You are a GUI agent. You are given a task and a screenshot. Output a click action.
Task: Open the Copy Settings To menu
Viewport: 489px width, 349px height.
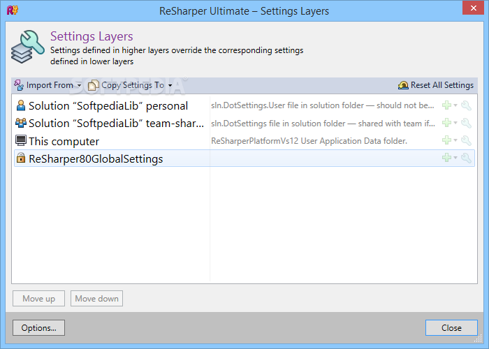pyautogui.click(x=130, y=85)
